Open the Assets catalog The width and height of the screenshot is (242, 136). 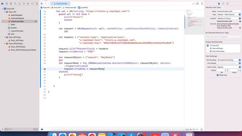click(14, 28)
